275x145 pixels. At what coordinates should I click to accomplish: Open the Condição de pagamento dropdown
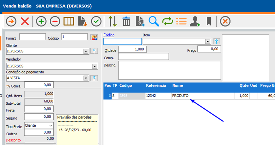click(x=86, y=78)
